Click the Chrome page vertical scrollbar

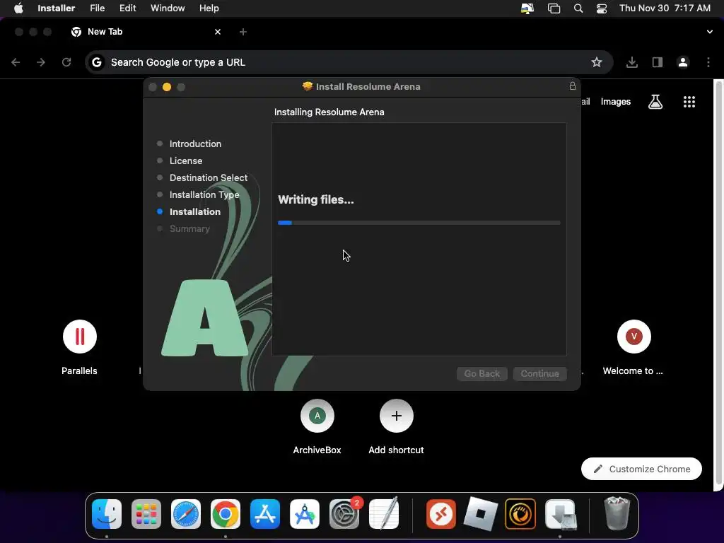[x=718, y=281]
